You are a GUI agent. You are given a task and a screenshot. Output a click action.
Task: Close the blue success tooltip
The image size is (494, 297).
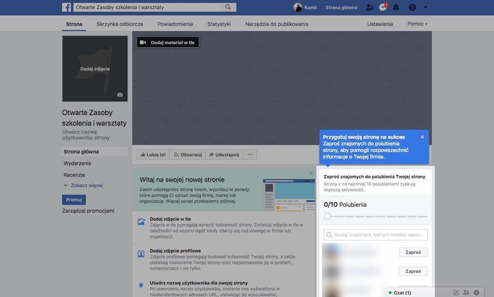tap(422, 137)
